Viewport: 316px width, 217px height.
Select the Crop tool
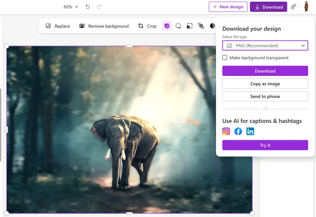point(147,26)
